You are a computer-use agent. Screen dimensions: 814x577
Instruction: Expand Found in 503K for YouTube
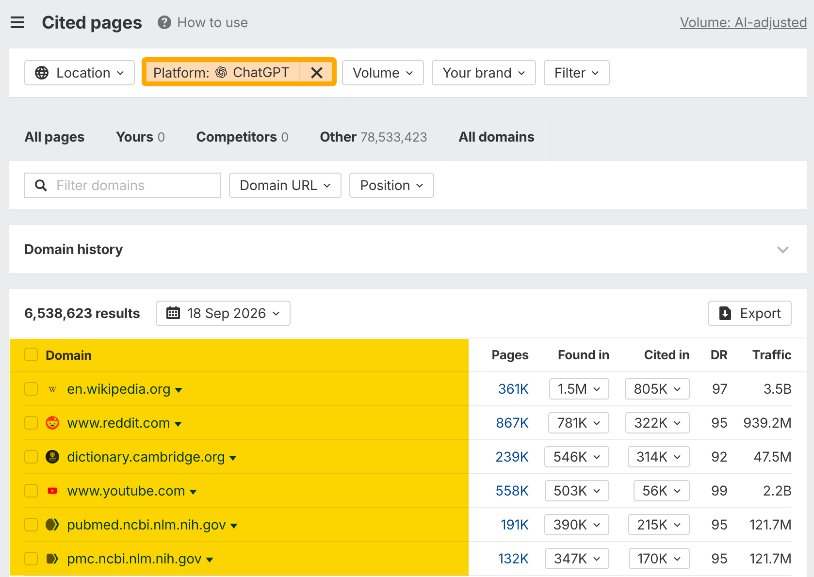click(x=577, y=491)
